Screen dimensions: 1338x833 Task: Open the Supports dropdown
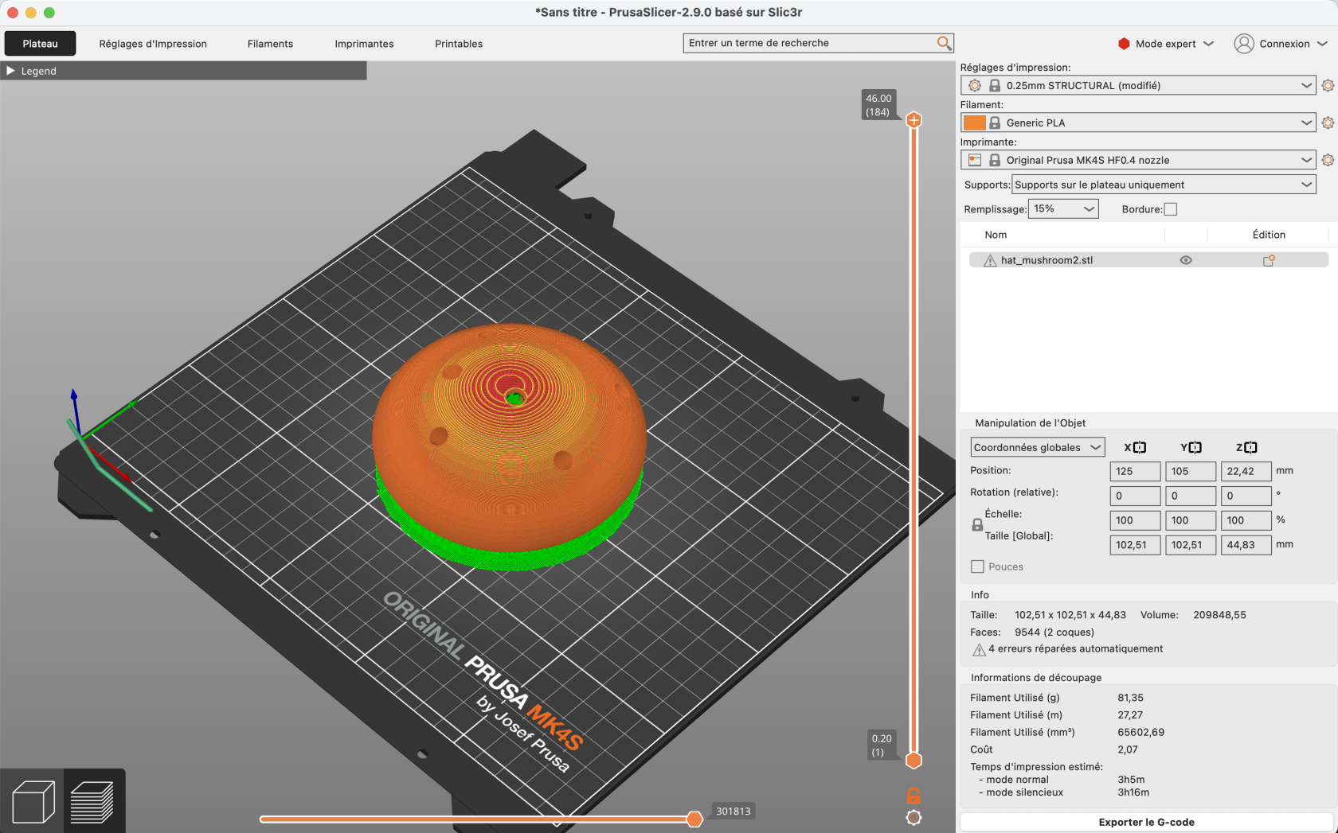point(1164,185)
